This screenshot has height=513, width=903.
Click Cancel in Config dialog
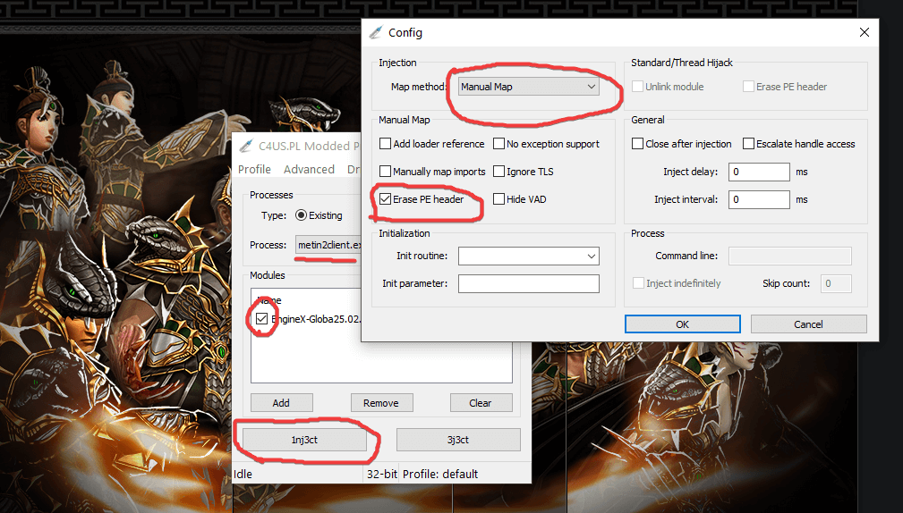808,324
